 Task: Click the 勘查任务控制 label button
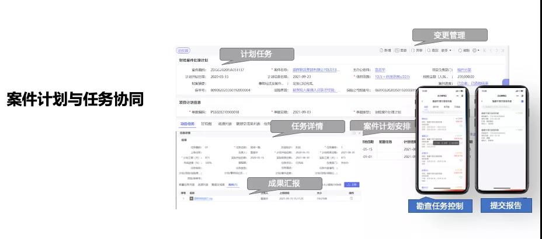[440, 206]
